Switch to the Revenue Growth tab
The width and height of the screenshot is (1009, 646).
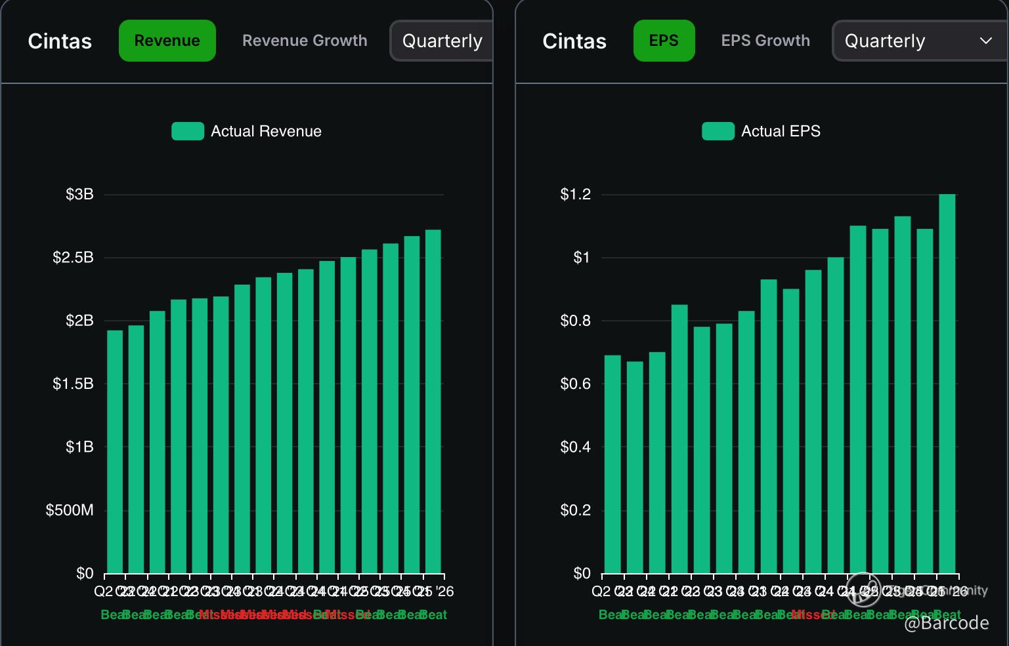pos(305,41)
